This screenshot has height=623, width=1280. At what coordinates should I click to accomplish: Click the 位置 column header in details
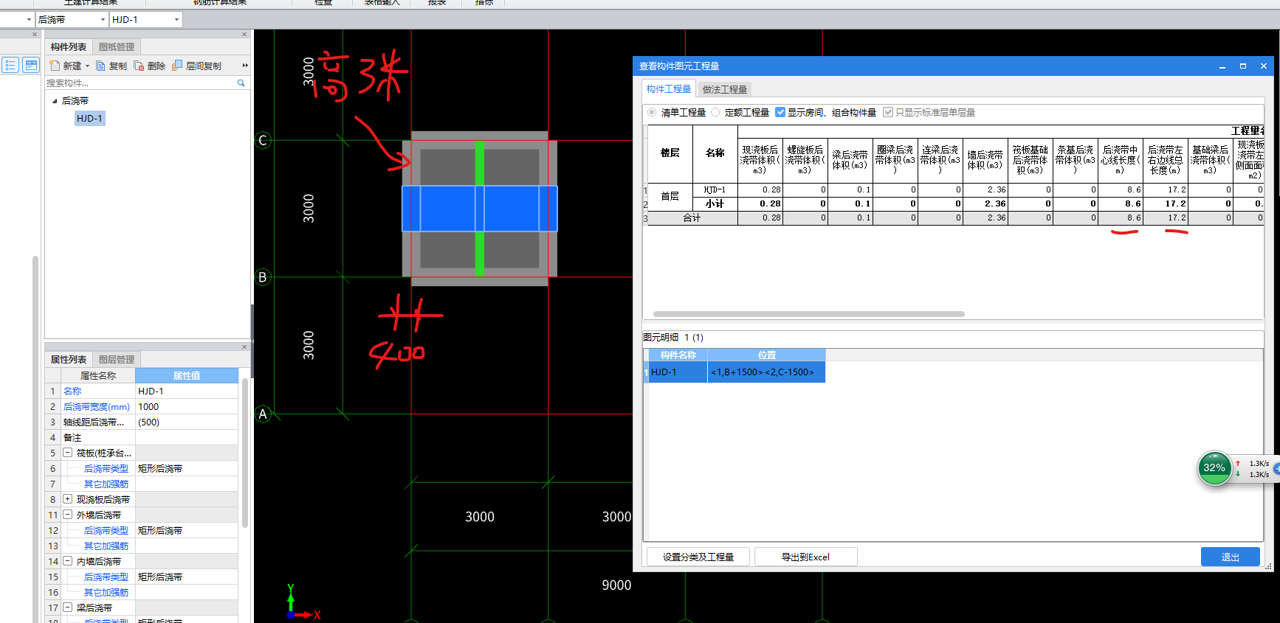[766, 355]
